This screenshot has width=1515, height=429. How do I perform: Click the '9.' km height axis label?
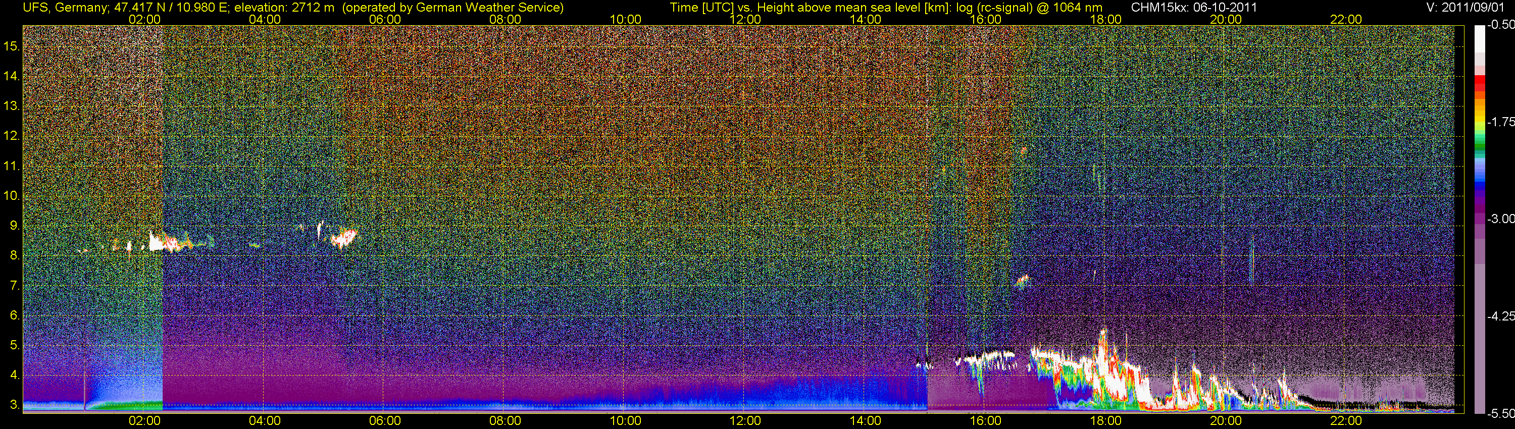[x=15, y=226]
